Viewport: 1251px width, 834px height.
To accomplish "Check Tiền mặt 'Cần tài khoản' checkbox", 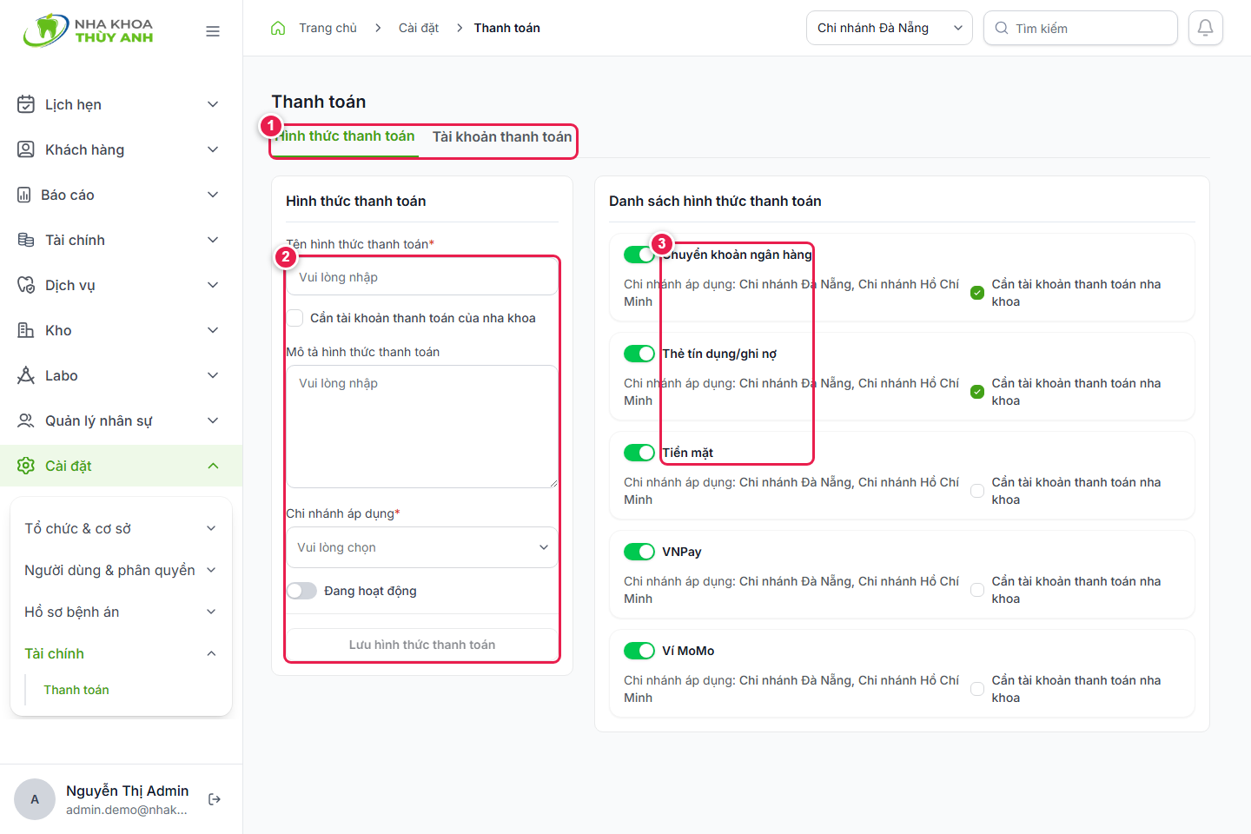I will pos(977,491).
